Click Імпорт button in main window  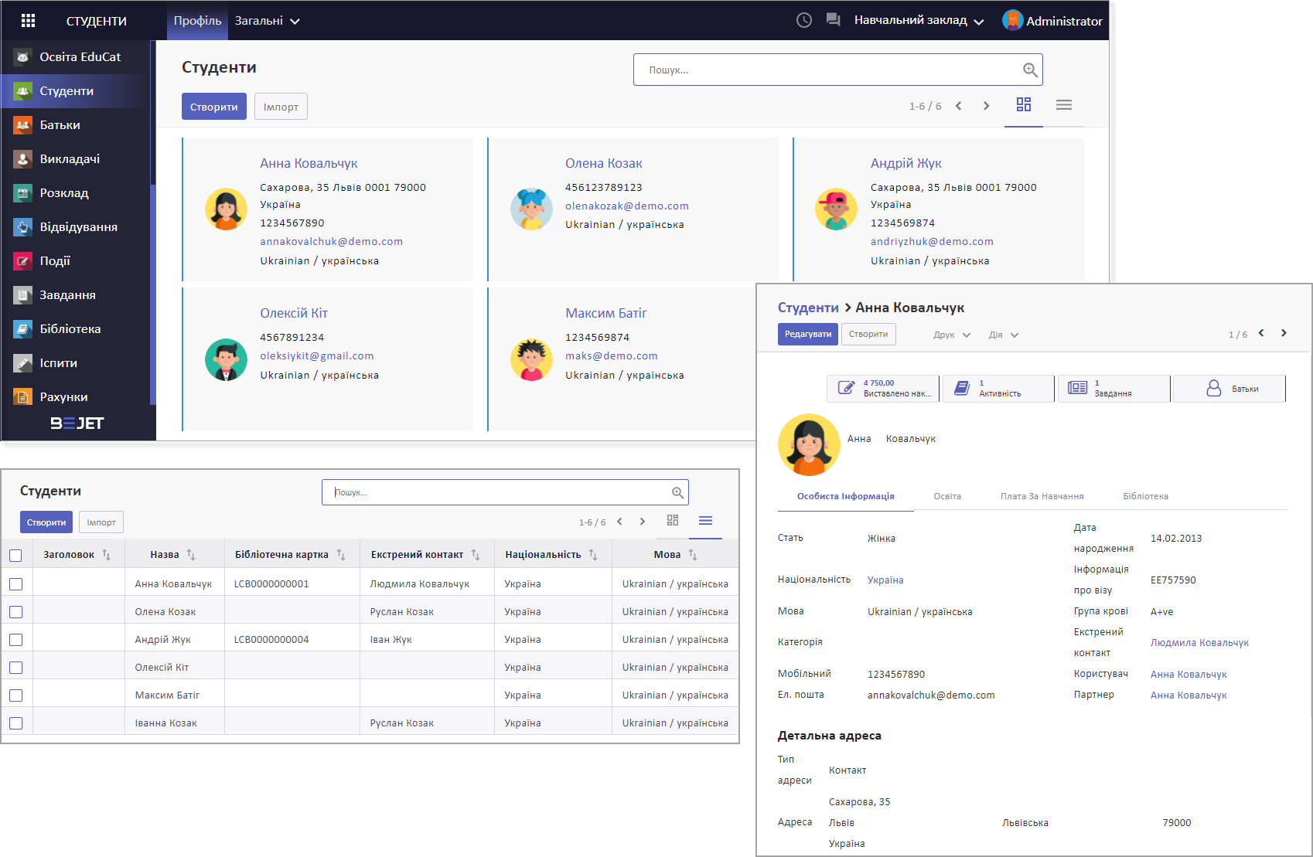point(281,107)
